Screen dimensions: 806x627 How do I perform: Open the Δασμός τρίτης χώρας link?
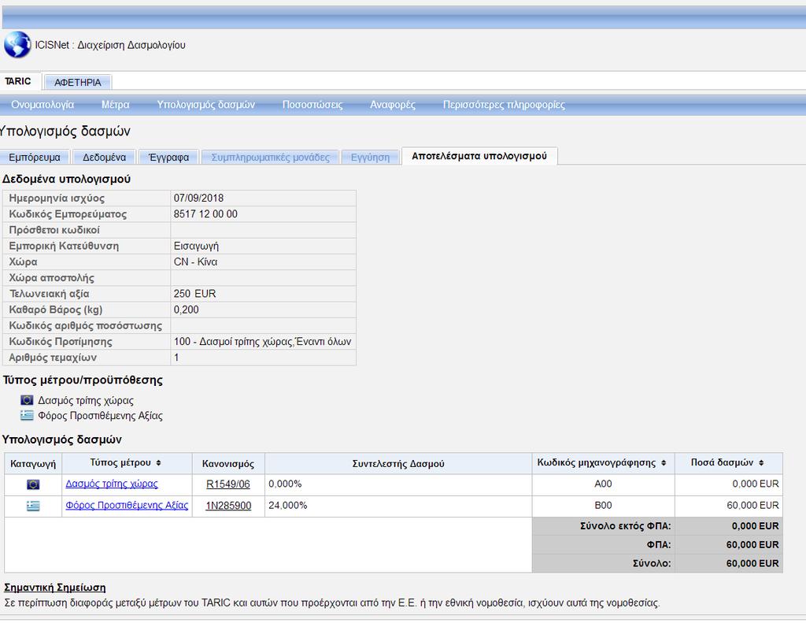[x=112, y=484]
